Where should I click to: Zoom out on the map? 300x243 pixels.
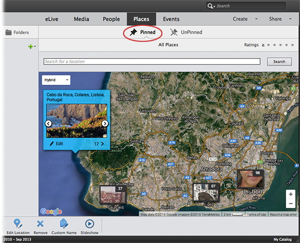pos(291,203)
